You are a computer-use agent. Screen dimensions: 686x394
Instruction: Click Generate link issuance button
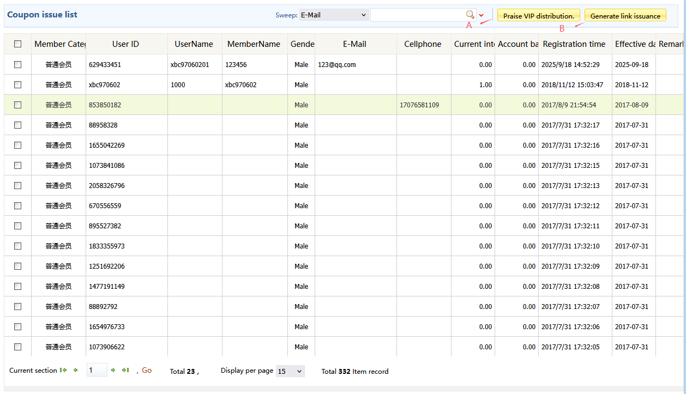pos(625,16)
